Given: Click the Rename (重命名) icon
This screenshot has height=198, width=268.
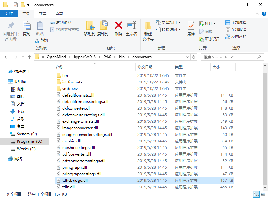Looking at the screenshot, I should (131, 25).
